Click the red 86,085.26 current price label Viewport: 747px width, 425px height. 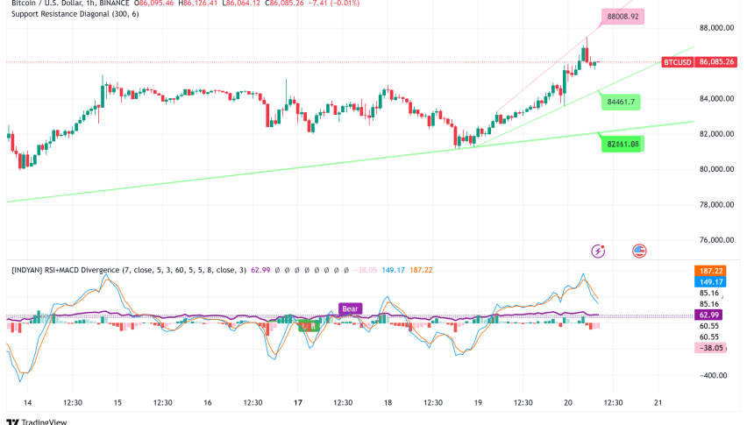716,62
